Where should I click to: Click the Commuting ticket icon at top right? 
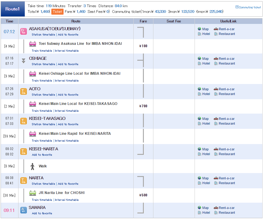[237, 7]
